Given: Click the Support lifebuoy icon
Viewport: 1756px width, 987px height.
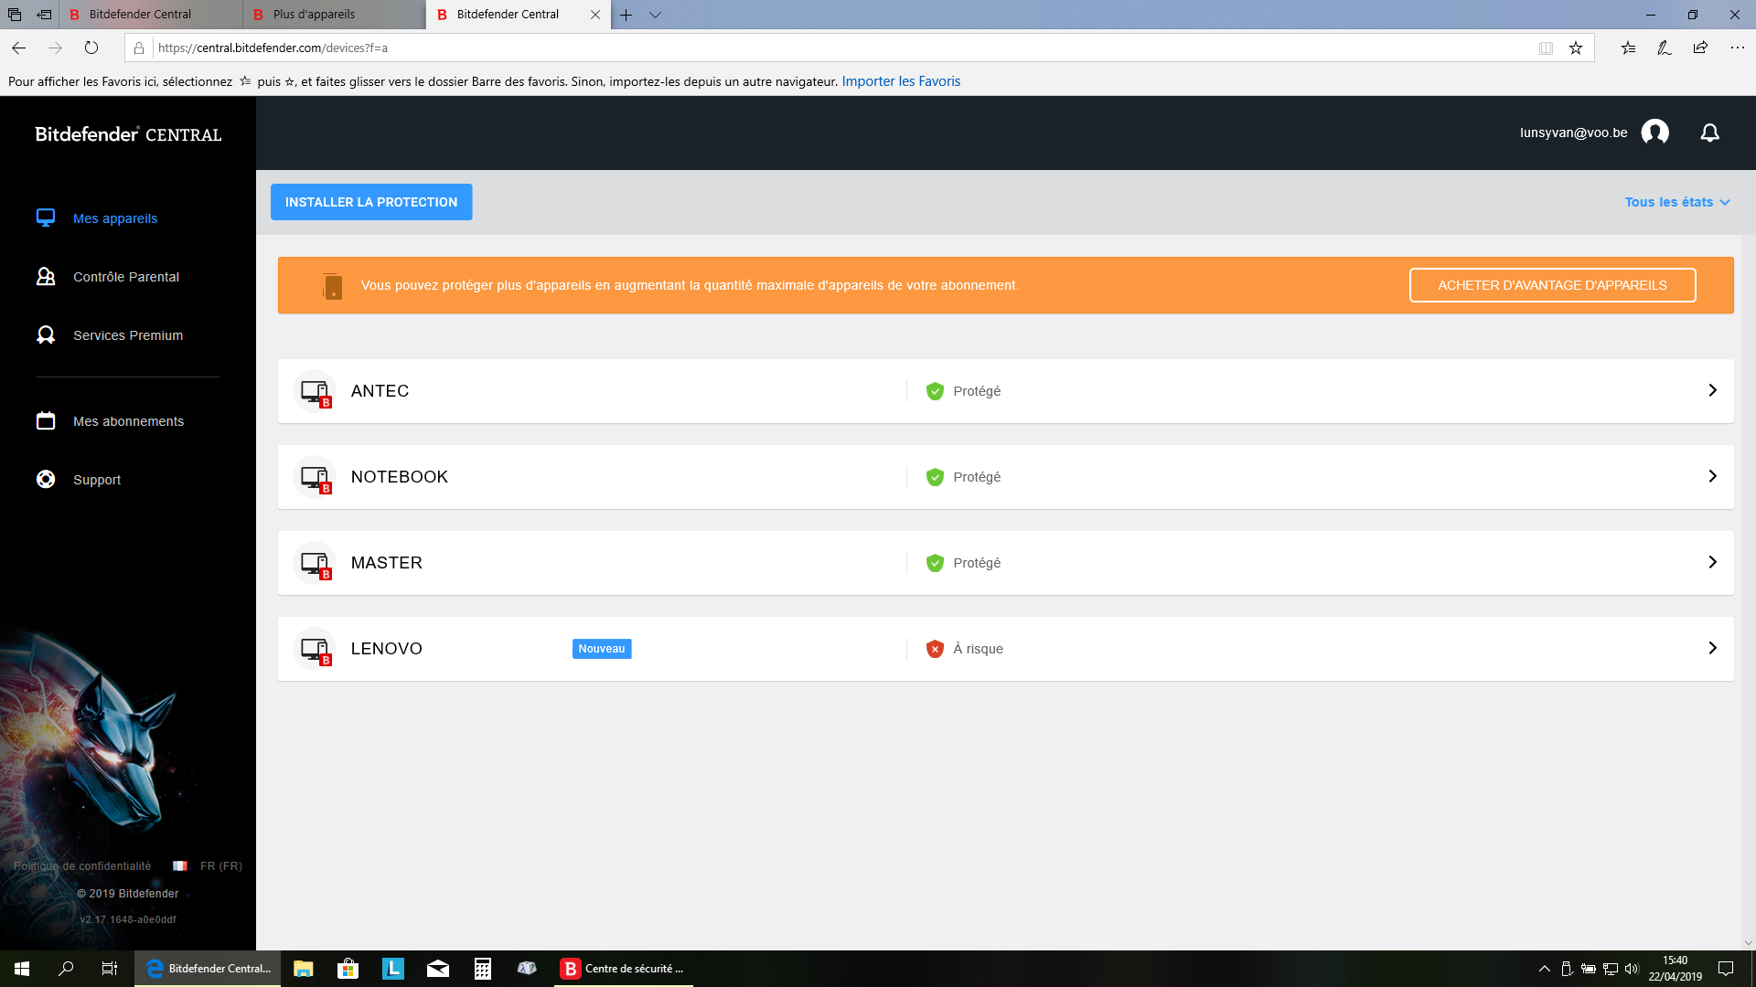Looking at the screenshot, I should pos(46,479).
